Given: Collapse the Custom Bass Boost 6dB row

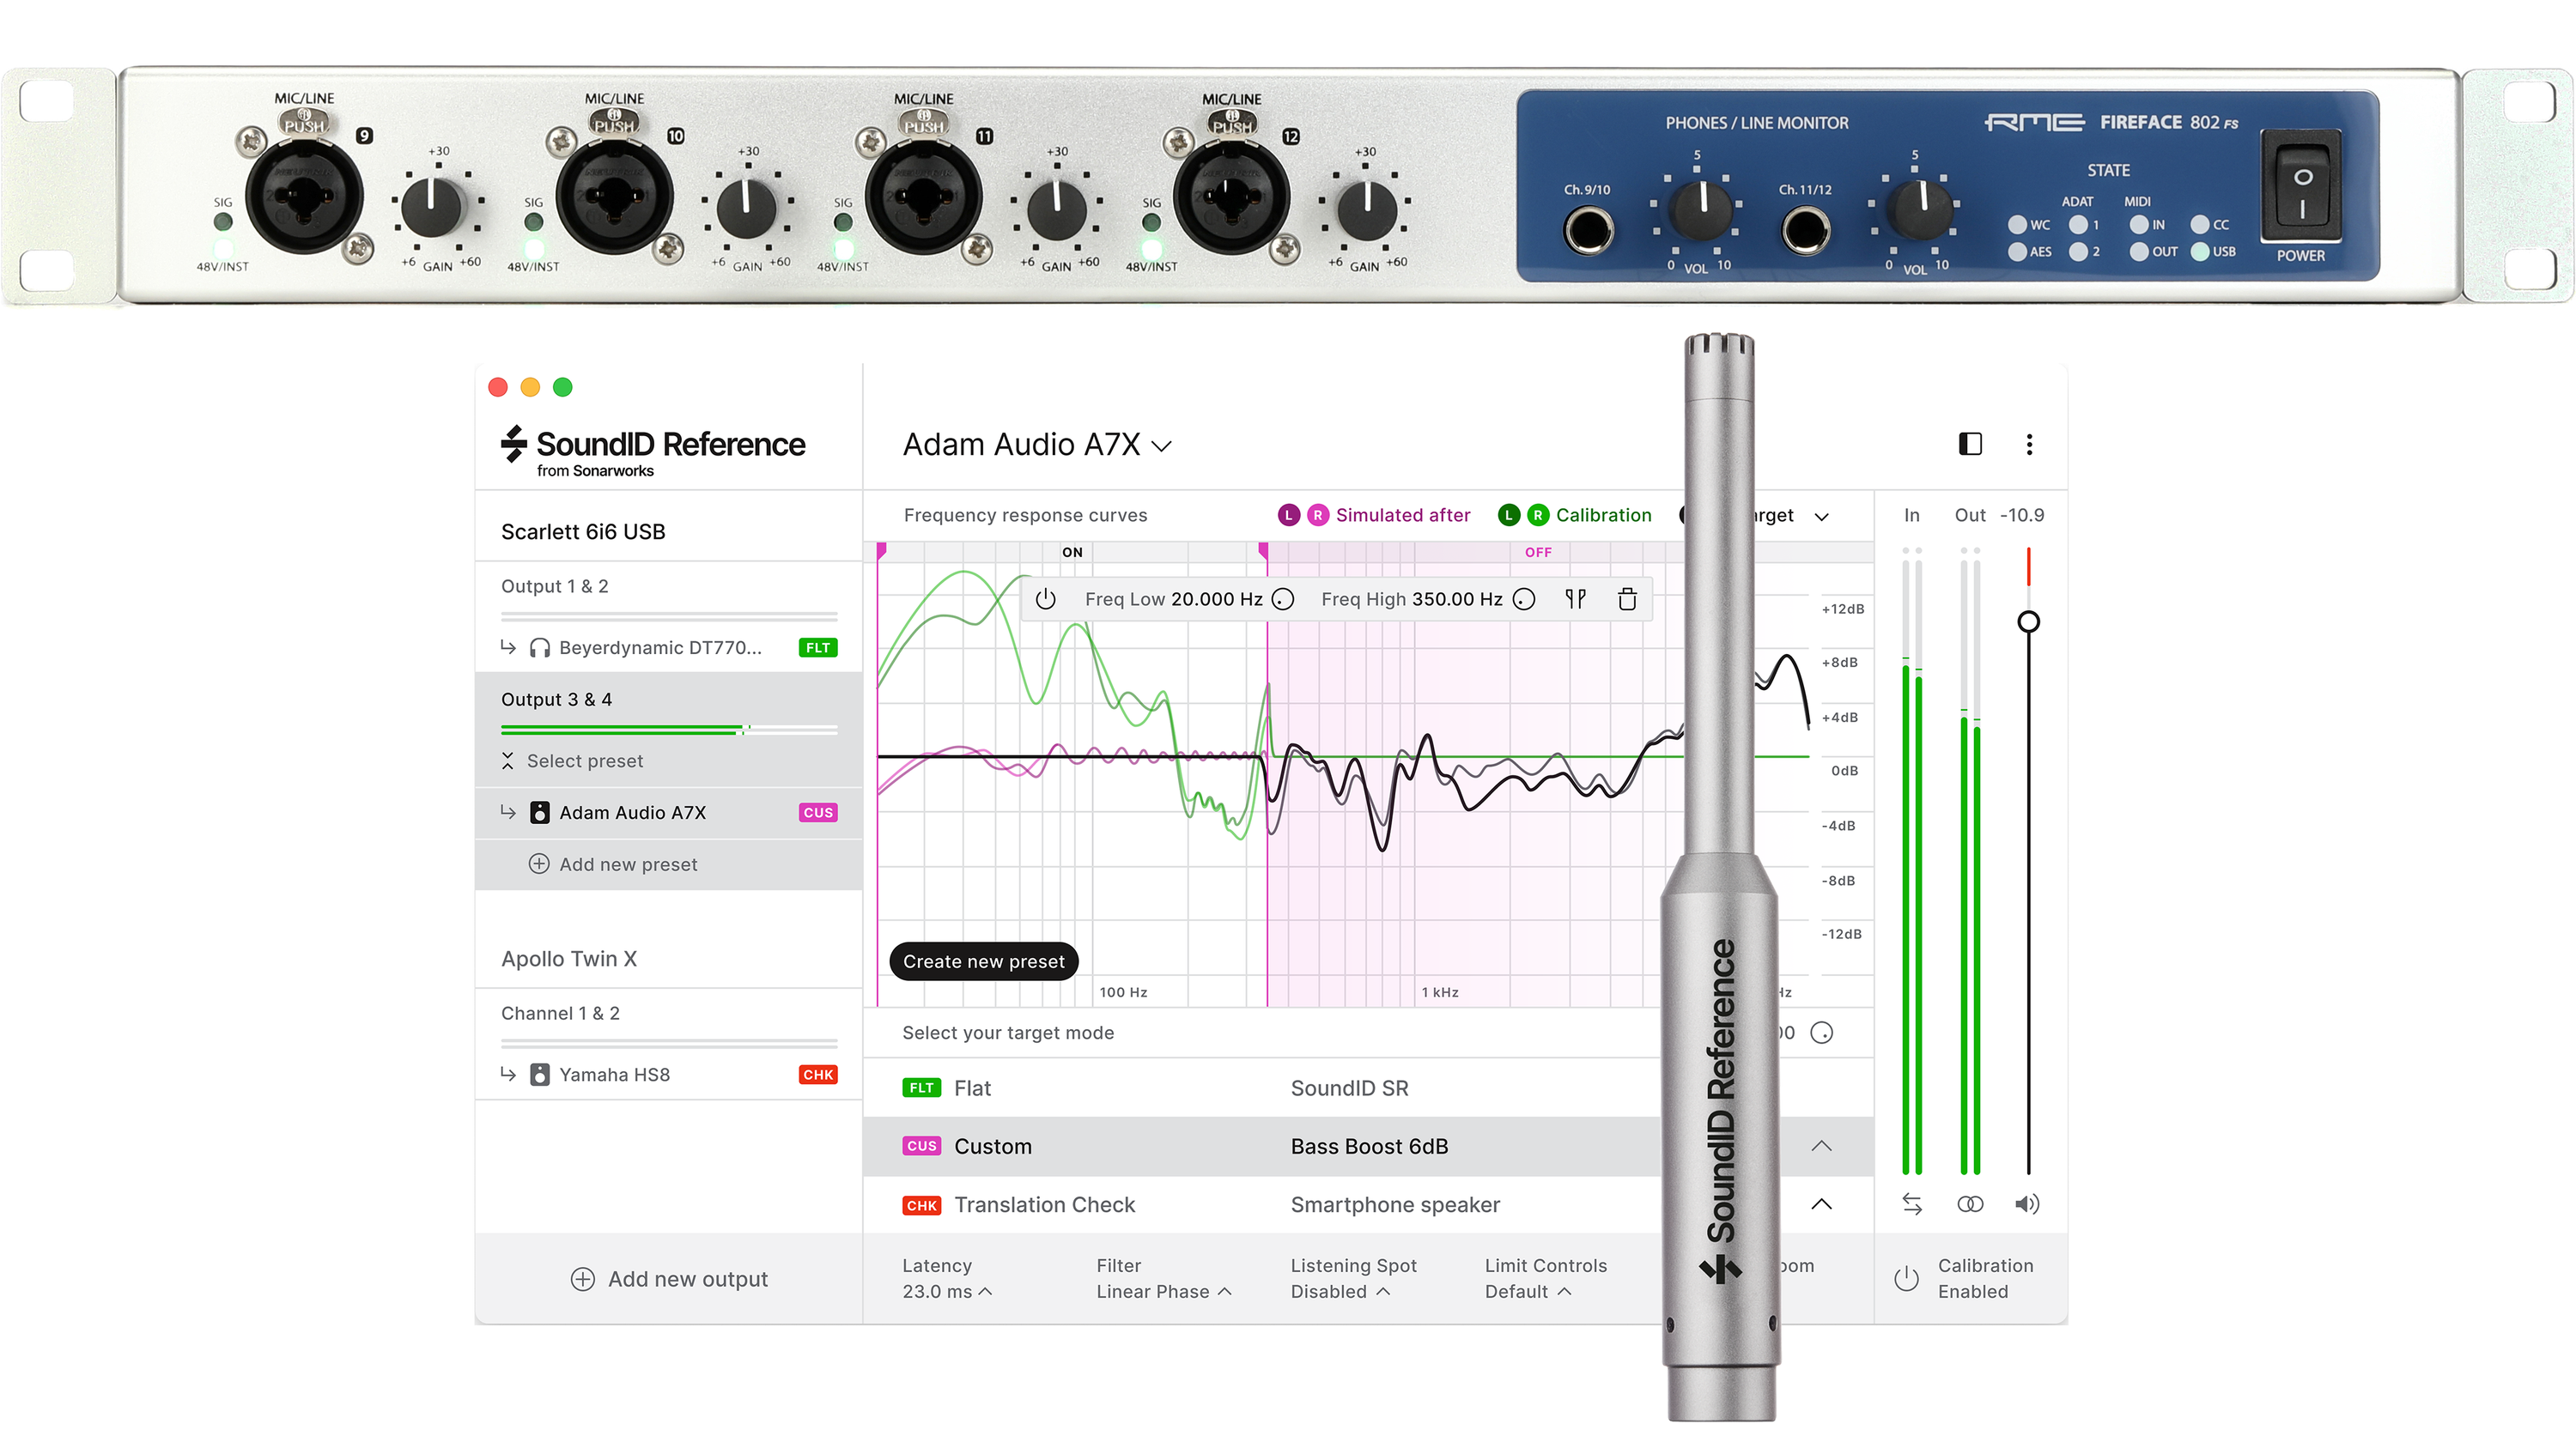Looking at the screenshot, I should point(1822,1146).
